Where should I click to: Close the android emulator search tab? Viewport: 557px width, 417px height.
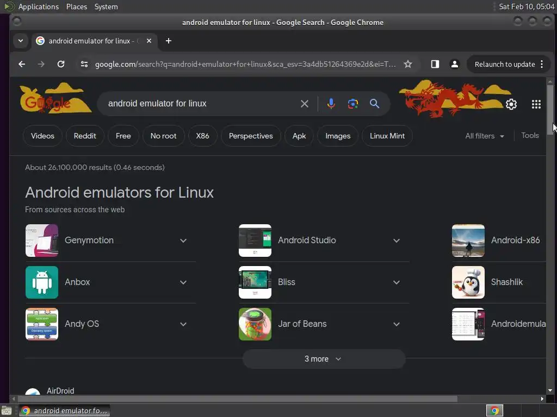(149, 41)
